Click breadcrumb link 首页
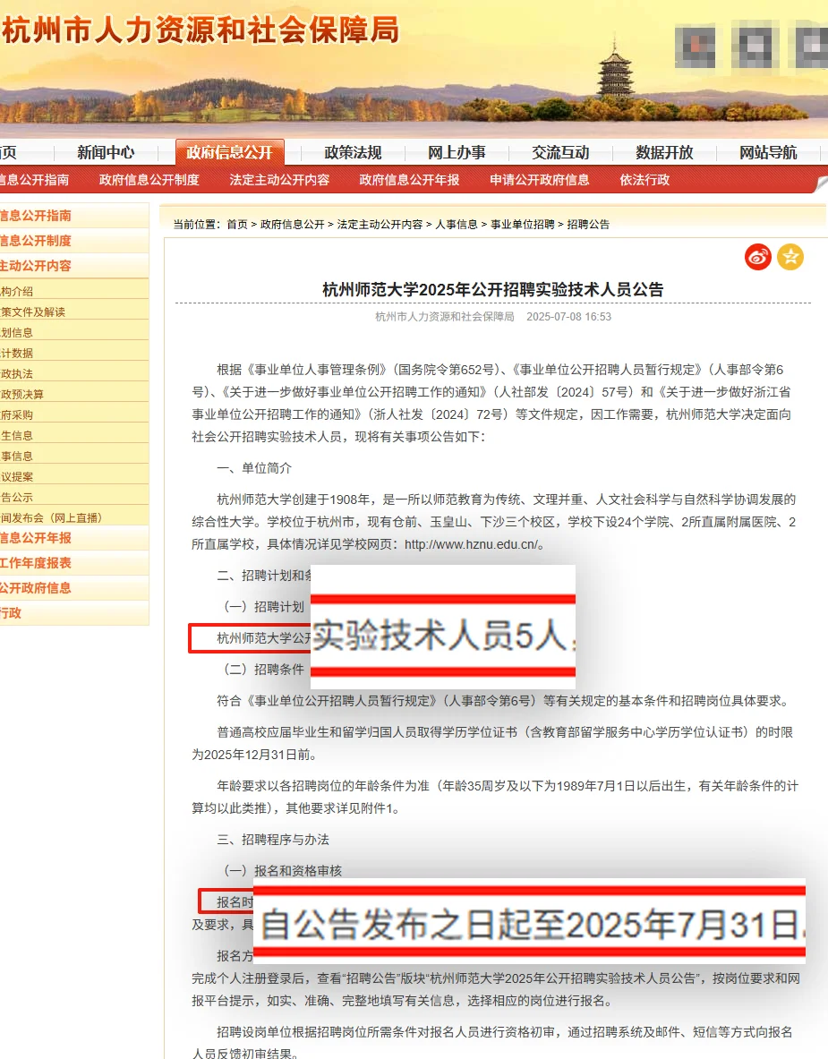 tap(237, 224)
